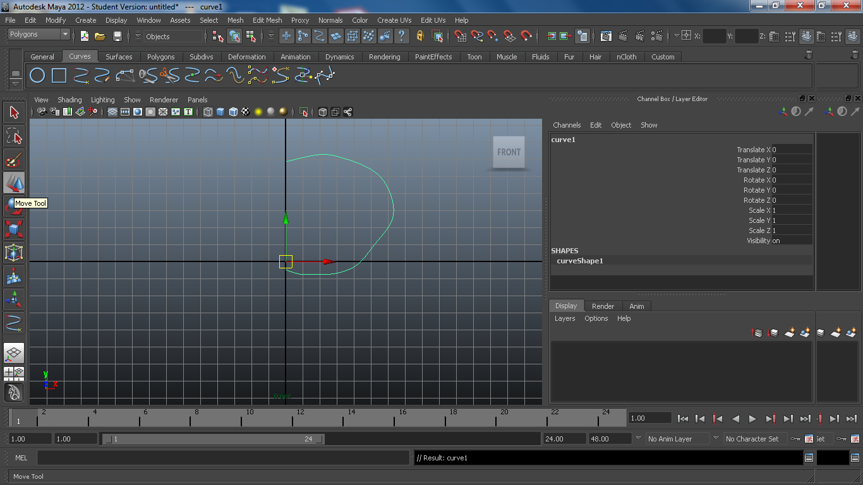Activate the Move Tool cone icon

point(14,183)
